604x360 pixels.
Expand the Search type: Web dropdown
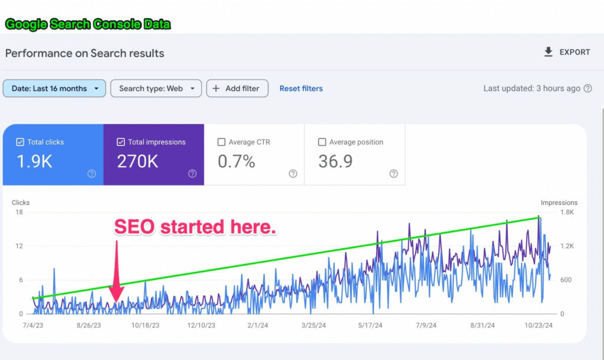pos(156,88)
